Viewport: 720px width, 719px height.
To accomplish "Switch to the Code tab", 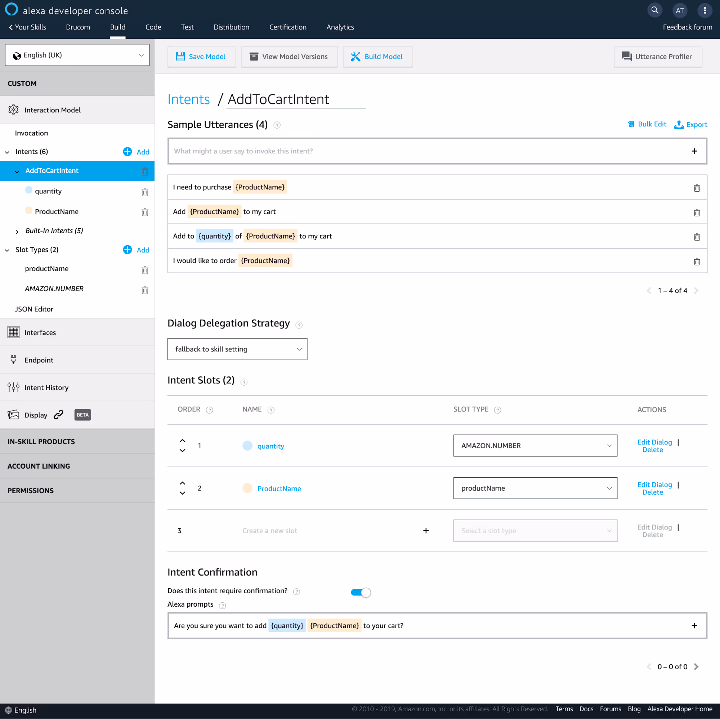I will (x=153, y=27).
